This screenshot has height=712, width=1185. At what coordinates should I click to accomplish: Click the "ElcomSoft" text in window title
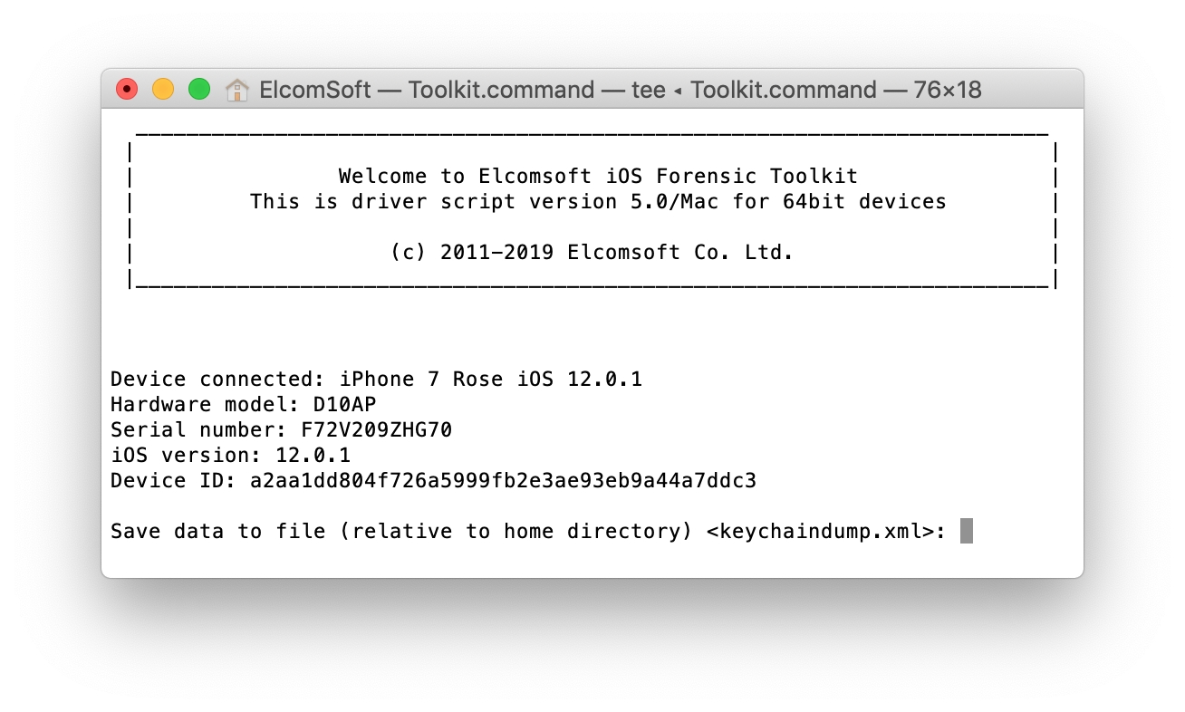click(x=315, y=90)
